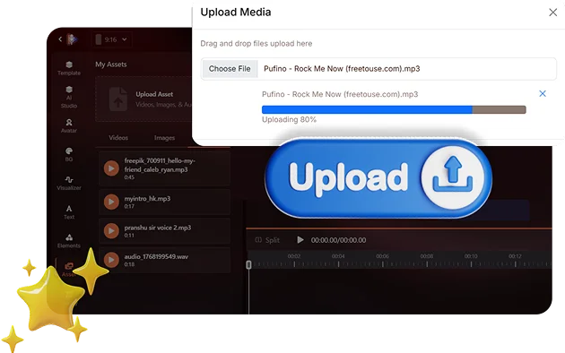Screen dimensions: 565x353
Task: Click the 00:00.00/00:00.00 timecode
Action: point(338,240)
